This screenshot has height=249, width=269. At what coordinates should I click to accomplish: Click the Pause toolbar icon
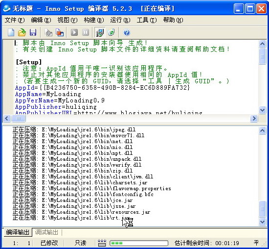[x=86, y=32]
